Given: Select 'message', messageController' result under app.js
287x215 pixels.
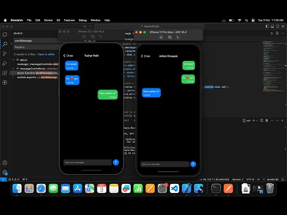Looking at the screenshot, I should point(38,64).
